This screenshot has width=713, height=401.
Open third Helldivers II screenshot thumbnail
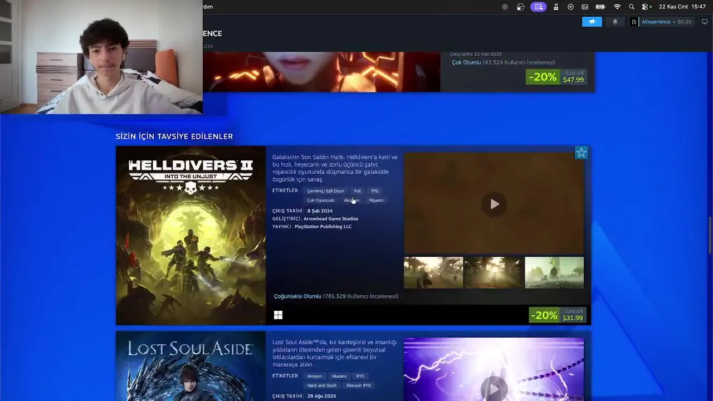[554, 273]
